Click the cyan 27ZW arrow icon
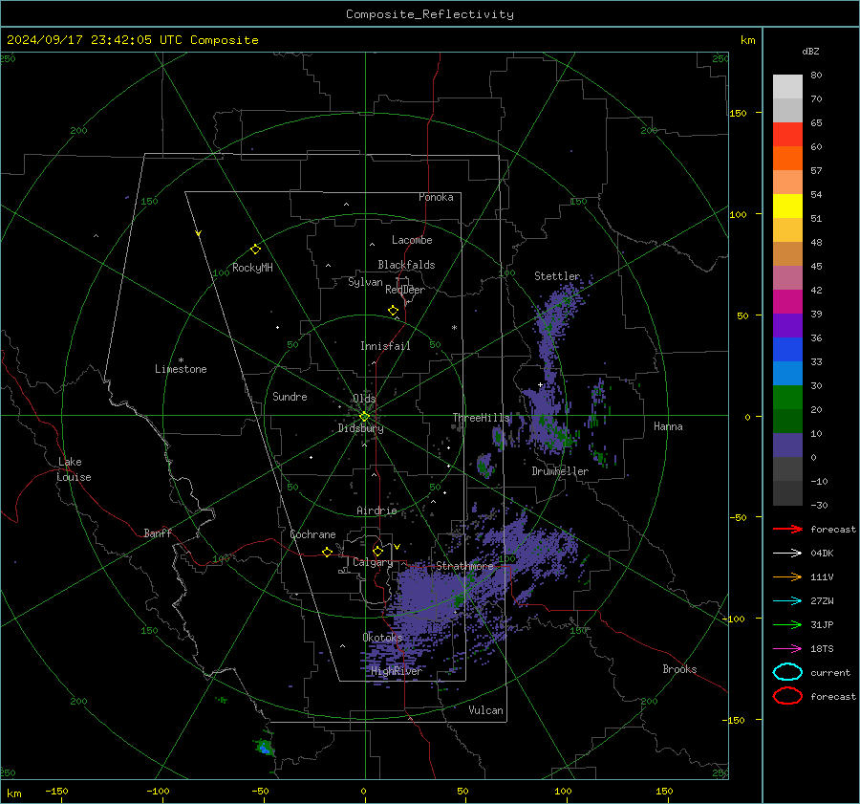Screen dimensions: 860x804 (x=787, y=601)
